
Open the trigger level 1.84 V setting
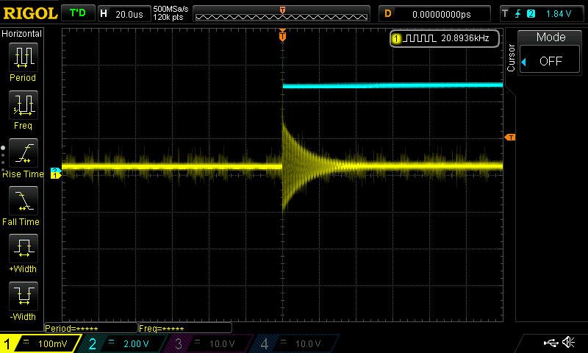[x=542, y=13]
